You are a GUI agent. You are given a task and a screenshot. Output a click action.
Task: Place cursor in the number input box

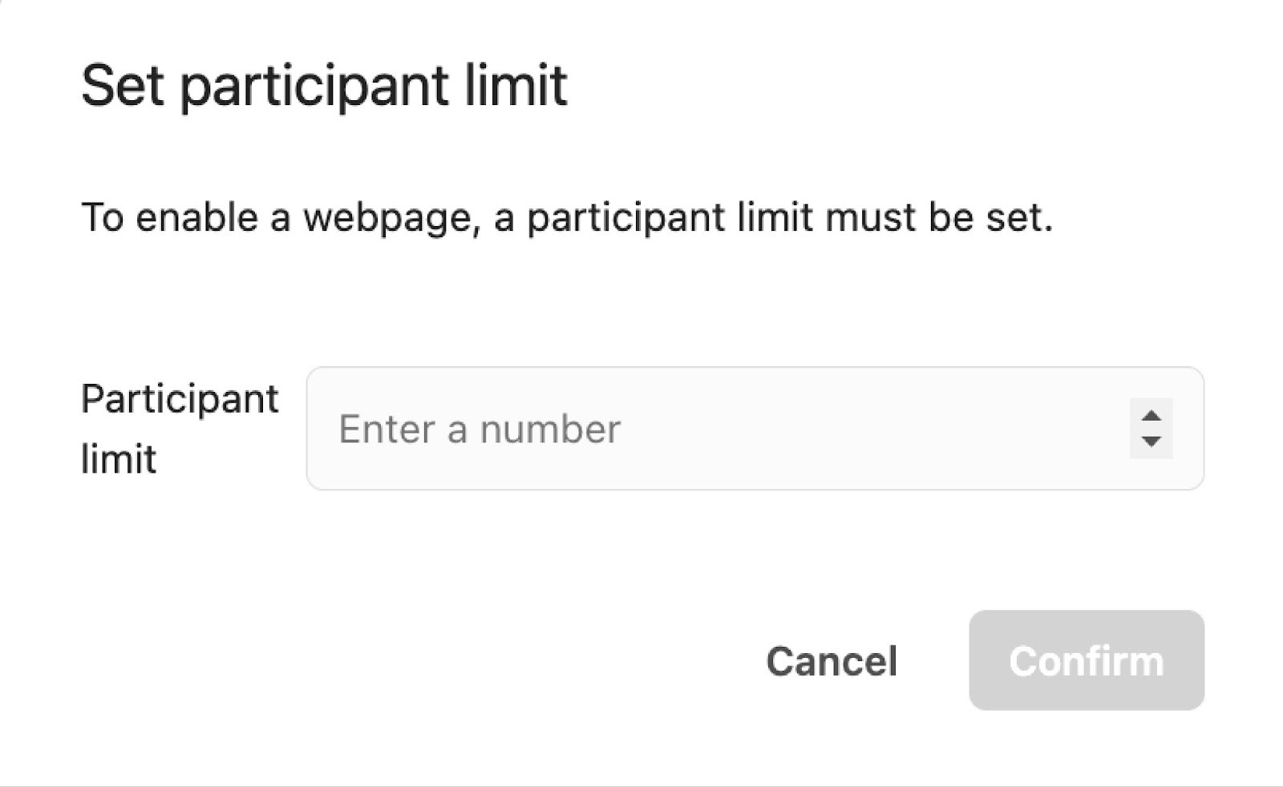point(722,429)
